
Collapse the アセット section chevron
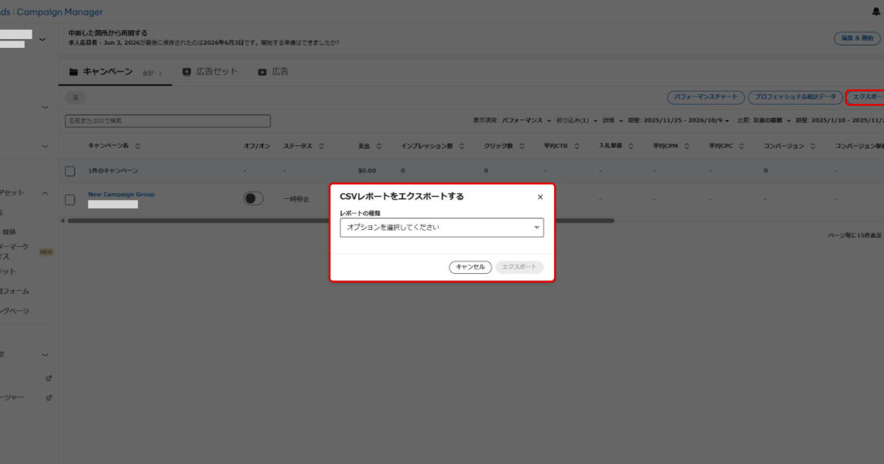click(45, 193)
